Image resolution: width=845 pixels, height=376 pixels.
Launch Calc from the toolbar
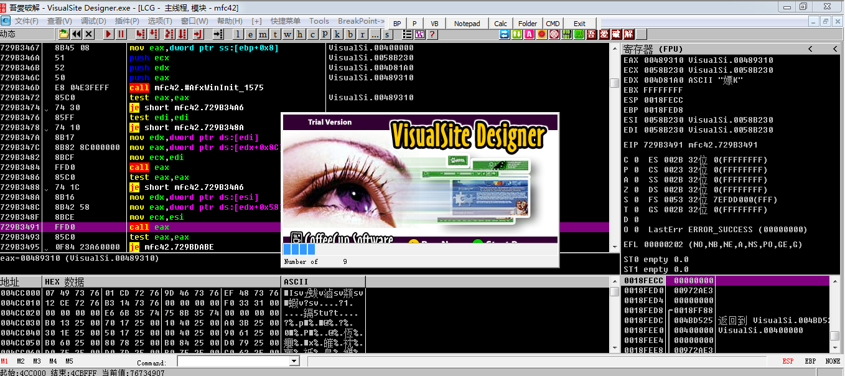[500, 23]
